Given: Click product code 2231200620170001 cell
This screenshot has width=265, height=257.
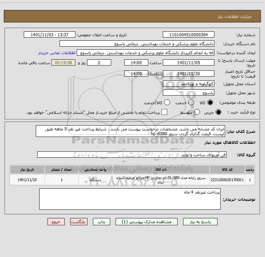Looking at the screenshot, I should pos(227,180).
